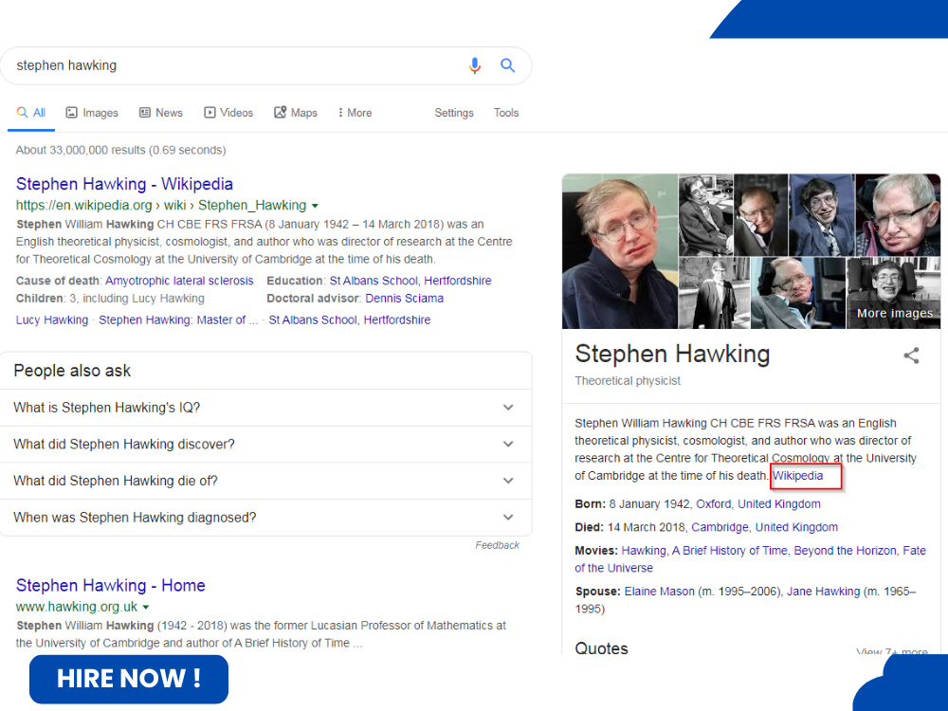Open search Tools
The width and height of the screenshot is (948, 711).
[x=506, y=113]
